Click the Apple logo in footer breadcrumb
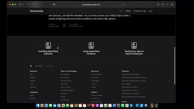This screenshot has height=109, width=194. (x=31, y=66)
